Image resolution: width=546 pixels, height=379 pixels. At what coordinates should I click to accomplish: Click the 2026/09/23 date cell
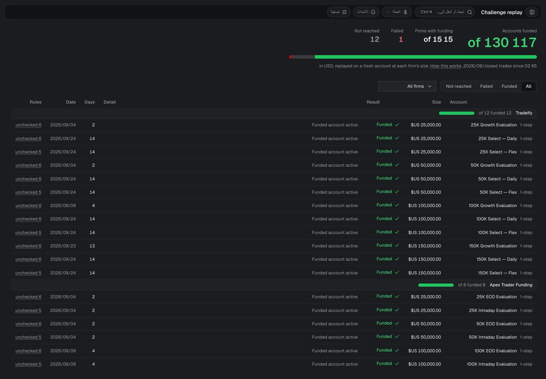click(63, 246)
